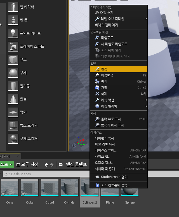Click the 엔진 콘텐츠 path button
179x217 pixels.
click(x=76, y=164)
